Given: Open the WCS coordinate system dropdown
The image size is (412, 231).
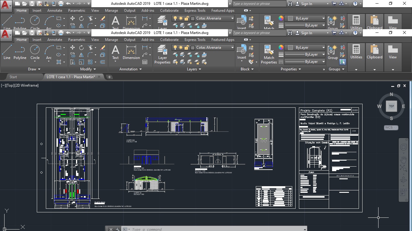Looking at the screenshot, I should [x=391, y=128].
